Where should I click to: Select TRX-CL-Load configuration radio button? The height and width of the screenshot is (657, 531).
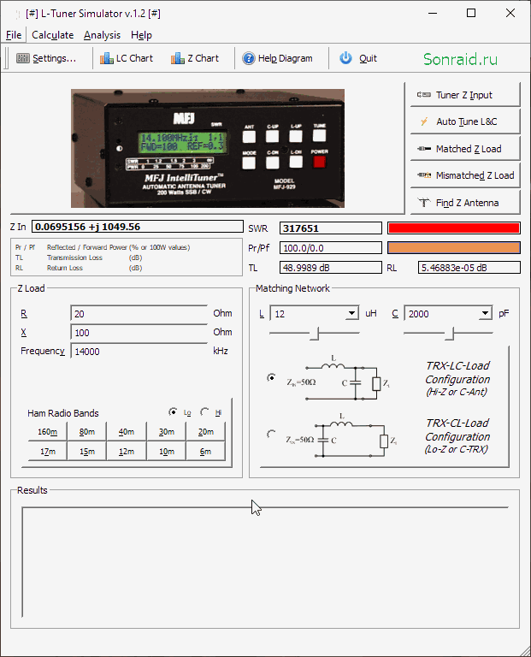click(271, 434)
